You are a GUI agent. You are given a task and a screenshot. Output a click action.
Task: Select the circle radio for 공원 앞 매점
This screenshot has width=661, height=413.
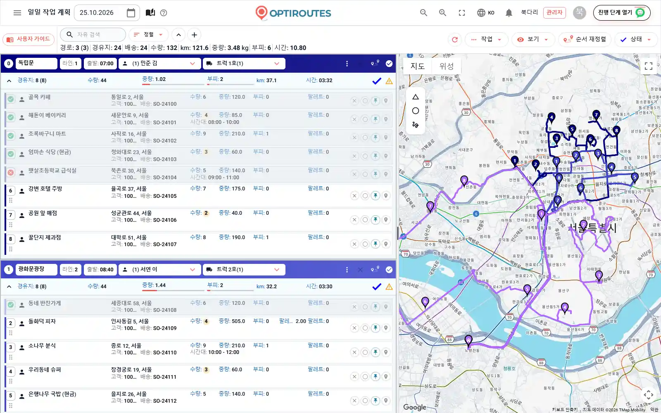tap(365, 220)
